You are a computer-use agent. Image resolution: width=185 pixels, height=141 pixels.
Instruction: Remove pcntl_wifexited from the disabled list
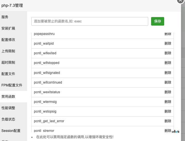click(x=168, y=53)
